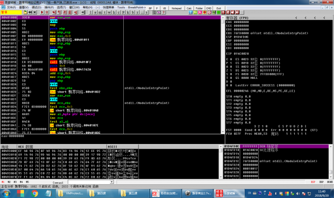334x198 pixels.
Task: Open the 选项(T) menu
Action: click(x=61, y=7)
